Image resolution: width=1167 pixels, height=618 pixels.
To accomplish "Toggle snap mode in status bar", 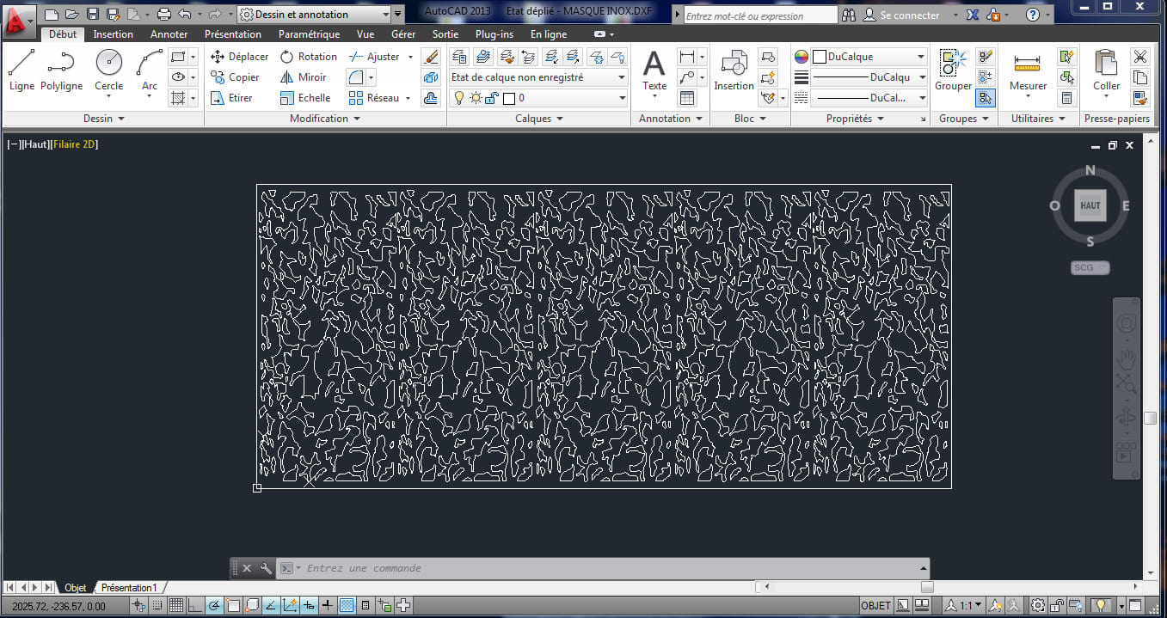I will [x=157, y=605].
